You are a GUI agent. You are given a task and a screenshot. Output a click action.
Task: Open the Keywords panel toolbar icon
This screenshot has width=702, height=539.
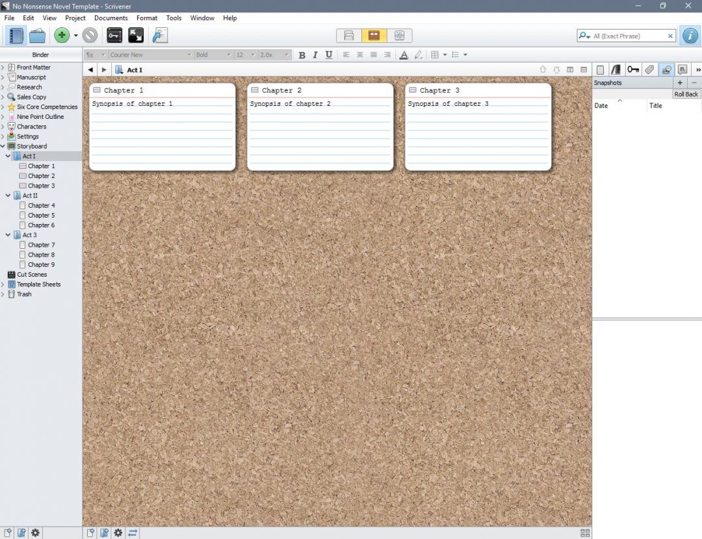coord(114,35)
